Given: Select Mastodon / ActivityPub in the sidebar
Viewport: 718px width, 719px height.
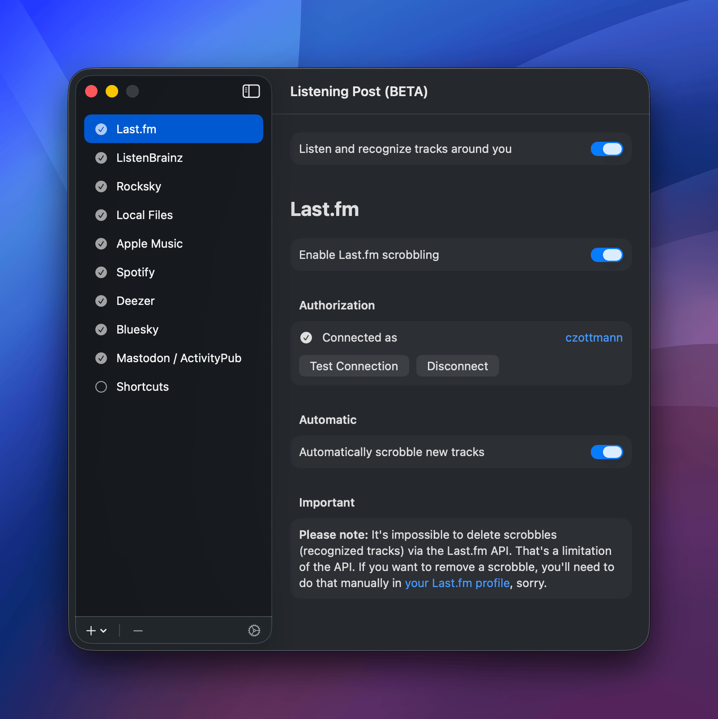Looking at the screenshot, I should pos(179,358).
